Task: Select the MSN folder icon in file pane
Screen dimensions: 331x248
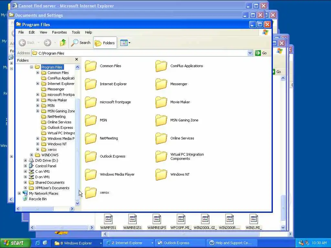Action: tap(91, 120)
